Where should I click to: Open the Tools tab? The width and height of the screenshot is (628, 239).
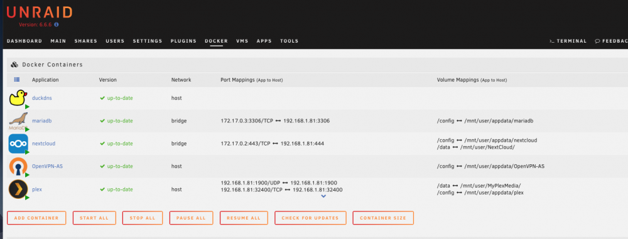tap(289, 41)
